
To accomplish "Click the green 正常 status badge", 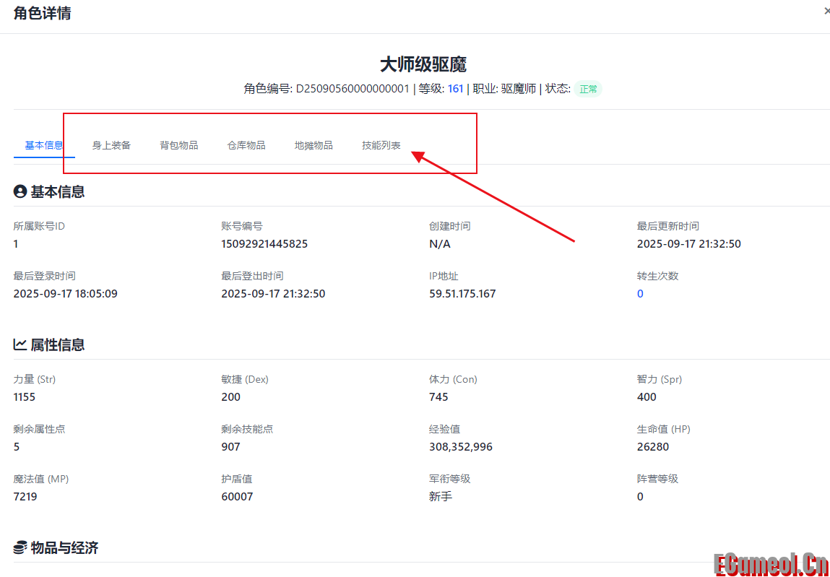I will point(588,88).
